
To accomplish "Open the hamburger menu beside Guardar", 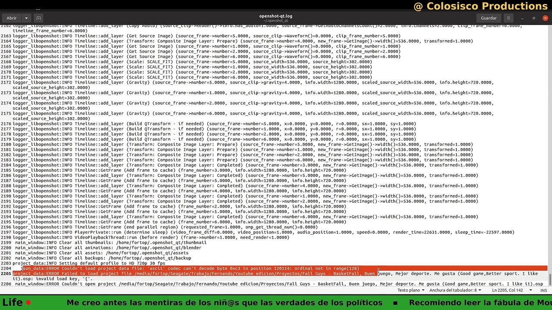I will pyautogui.click(x=509, y=18).
